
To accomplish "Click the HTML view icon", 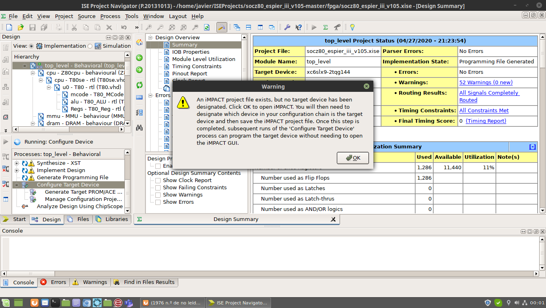I will click(x=139, y=97).
